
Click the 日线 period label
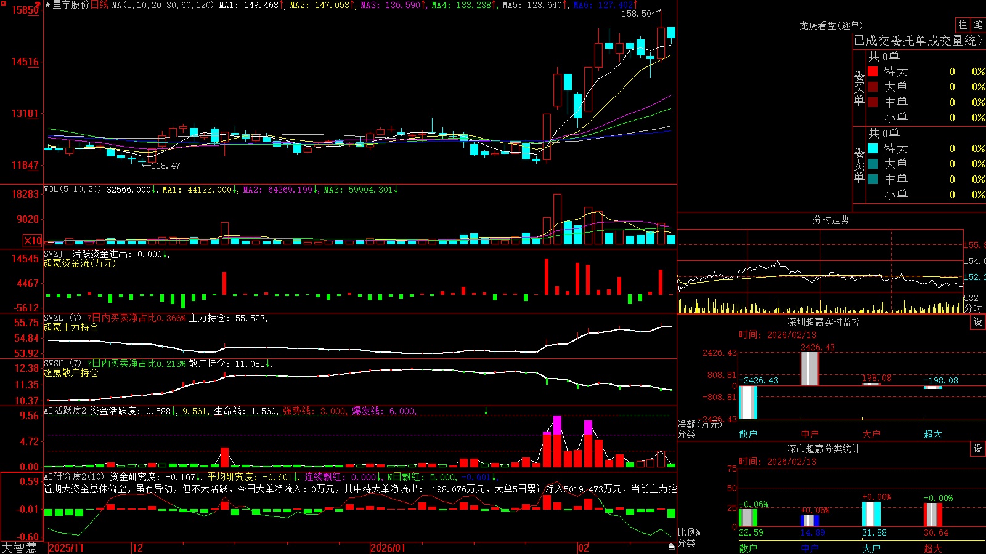tap(99, 5)
